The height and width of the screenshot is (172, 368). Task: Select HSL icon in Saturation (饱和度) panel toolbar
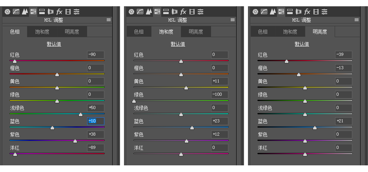(x=157, y=12)
